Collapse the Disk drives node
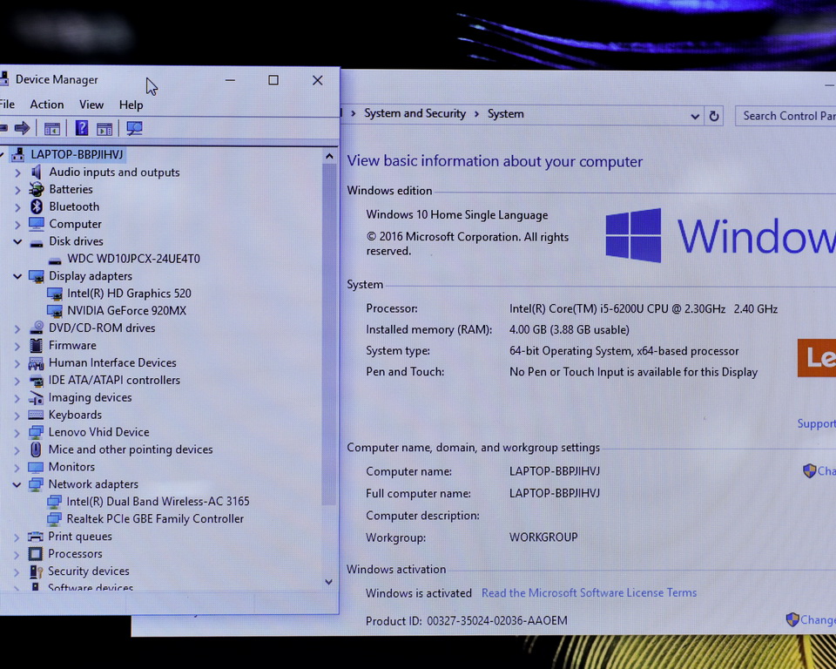Image resolution: width=836 pixels, height=669 pixels. tap(17, 241)
